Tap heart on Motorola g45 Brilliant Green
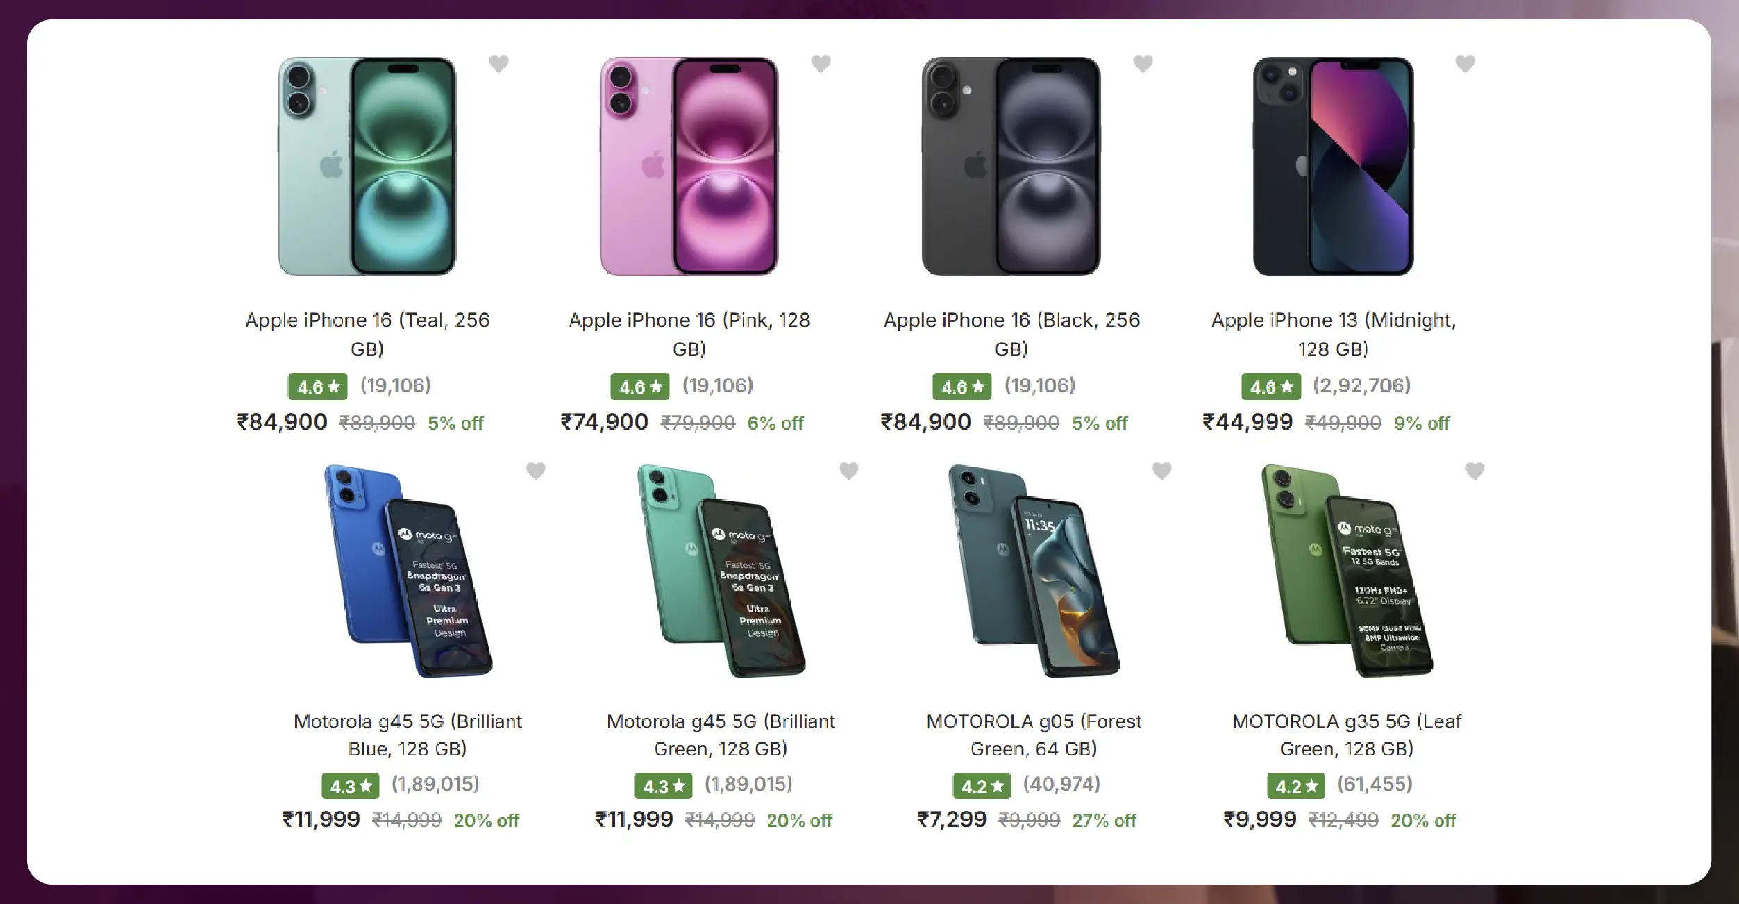The width and height of the screenshot is (1739, 904). [x=848, y=471]
